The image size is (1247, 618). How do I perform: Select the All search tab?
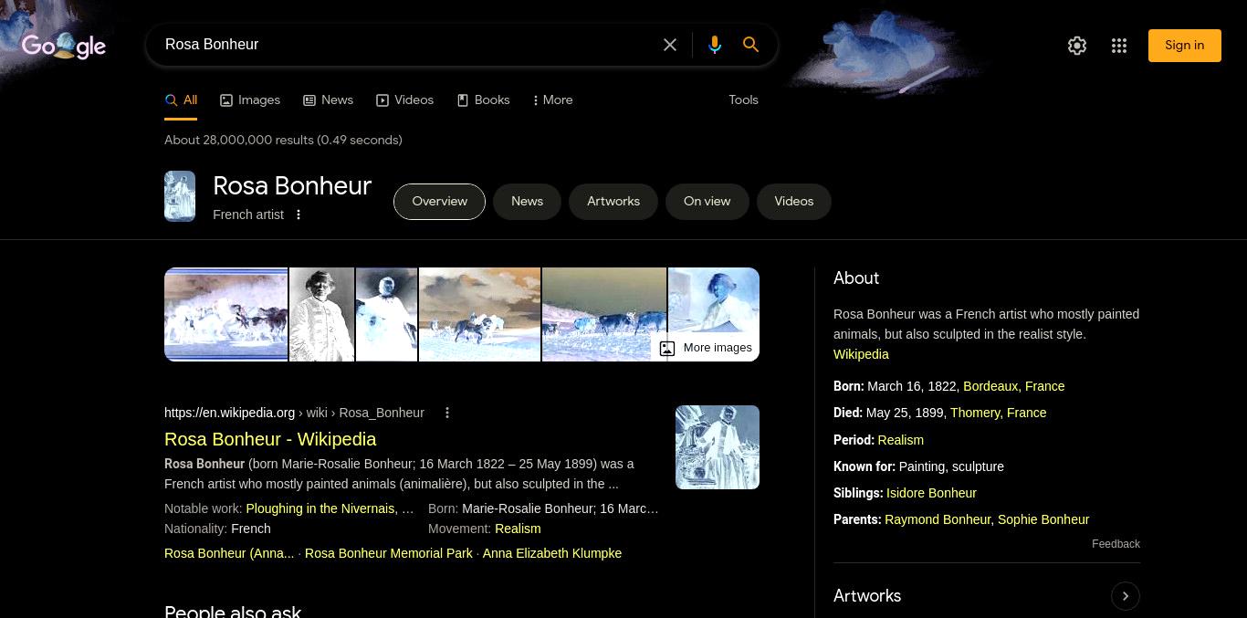pos(181,100)
